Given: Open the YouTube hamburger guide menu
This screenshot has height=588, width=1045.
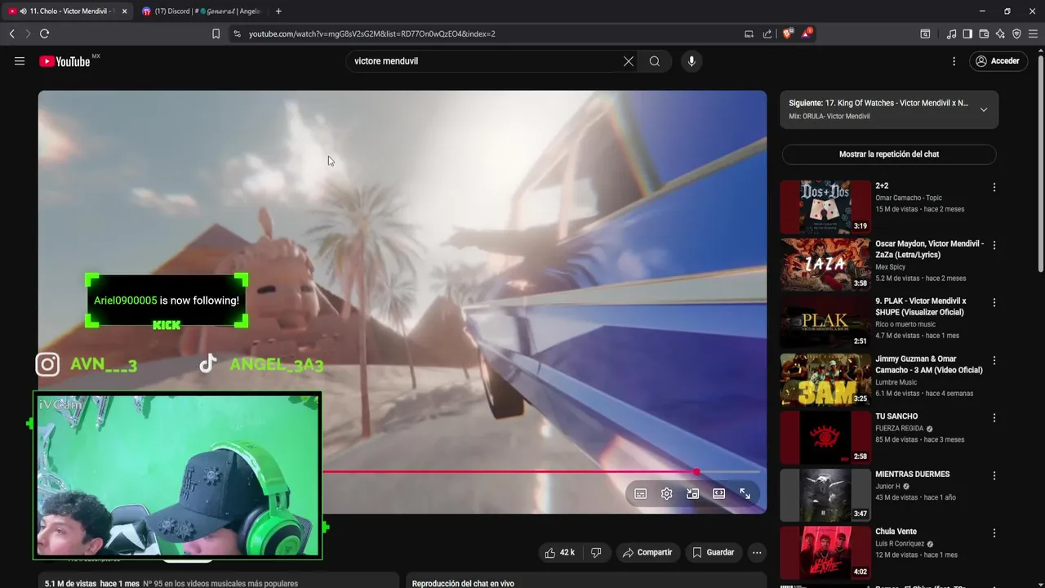Looking at the screenshot, I should click(20, 61).
